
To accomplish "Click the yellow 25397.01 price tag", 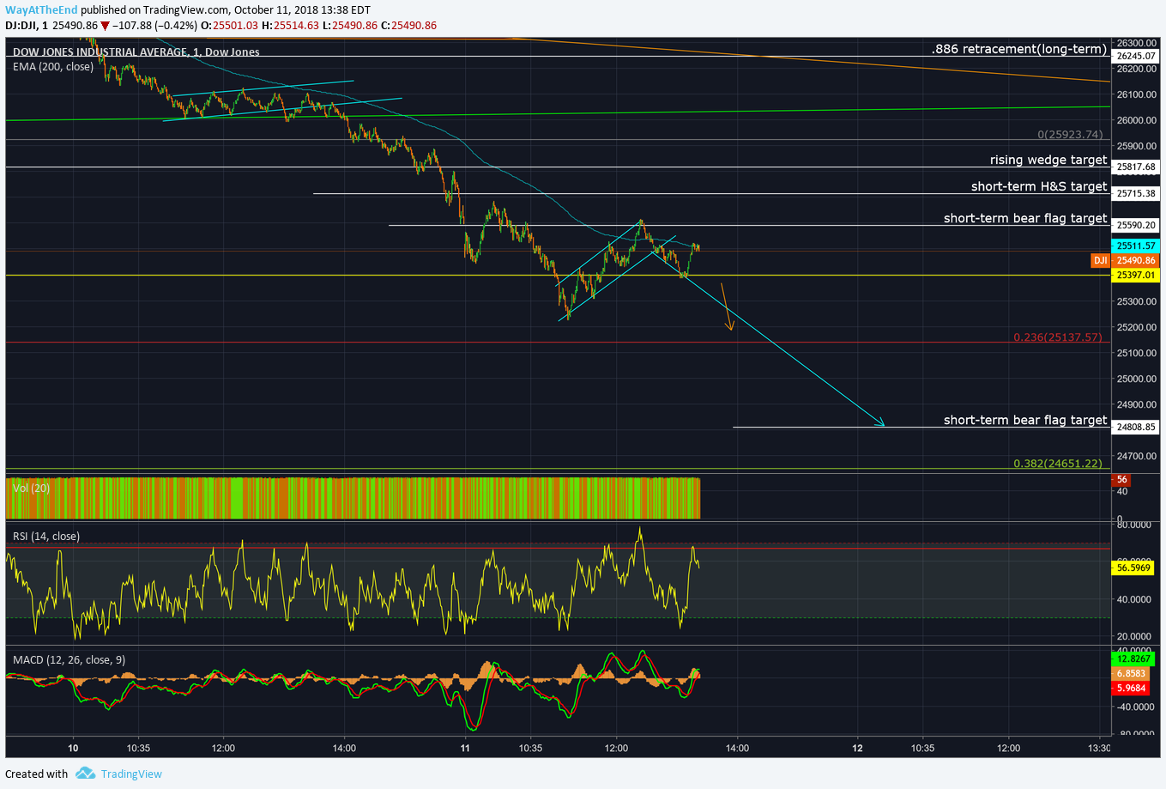I will coord(1136,275).
